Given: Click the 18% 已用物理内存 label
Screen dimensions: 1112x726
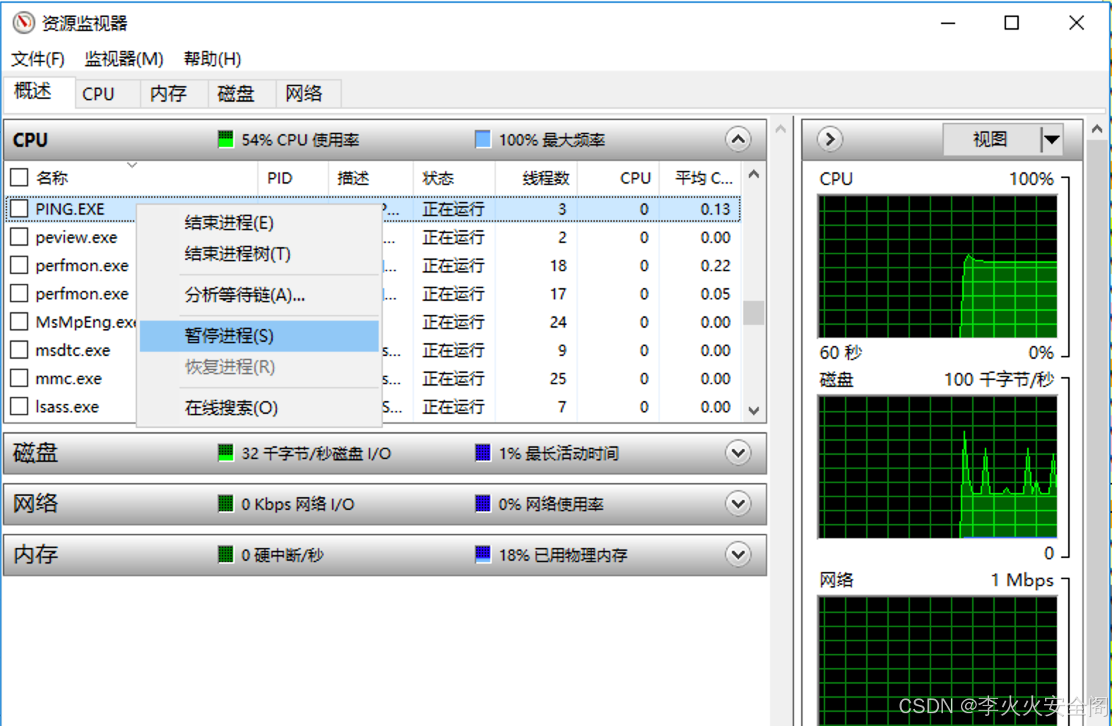Looking at the screenshot, I should (563, 555).
